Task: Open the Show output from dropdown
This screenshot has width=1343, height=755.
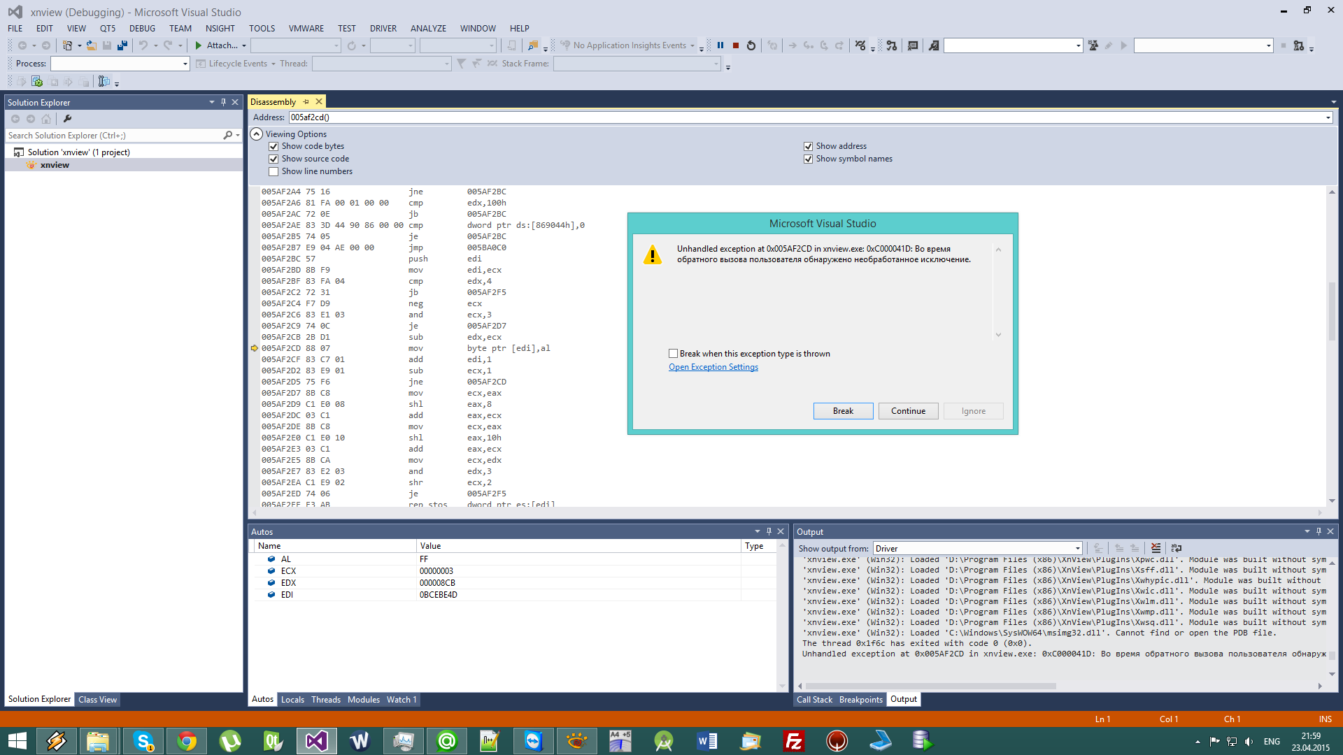Action: click(x=1077, y=549)
